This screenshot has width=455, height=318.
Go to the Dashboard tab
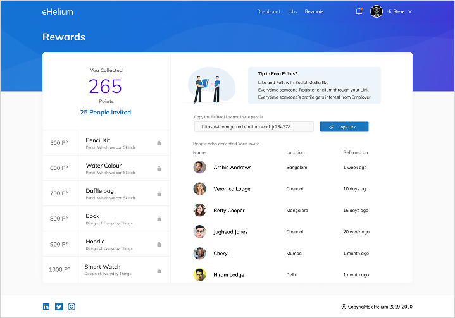[268, 11]
